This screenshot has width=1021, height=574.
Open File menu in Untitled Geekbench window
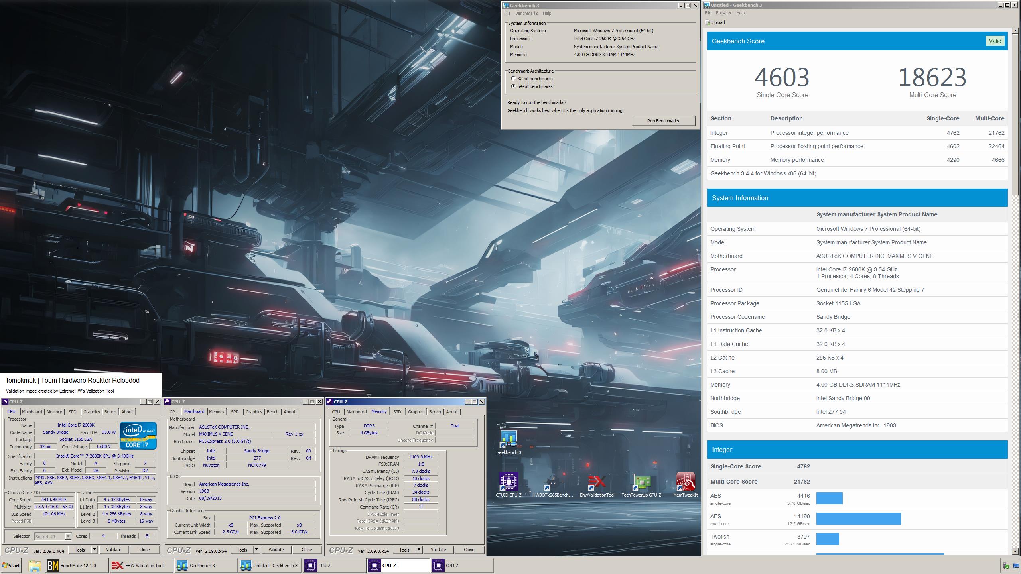708,13
